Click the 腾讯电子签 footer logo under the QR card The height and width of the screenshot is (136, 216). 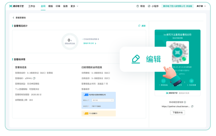click(172, 93)
